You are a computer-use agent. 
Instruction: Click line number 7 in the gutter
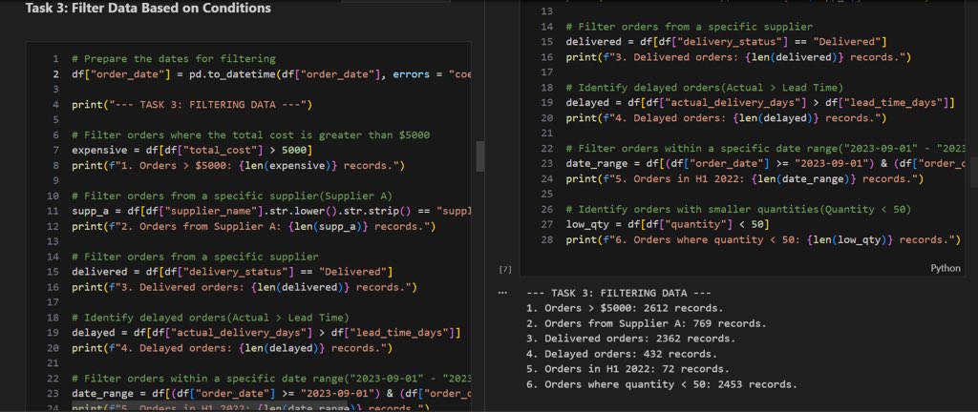55,150
